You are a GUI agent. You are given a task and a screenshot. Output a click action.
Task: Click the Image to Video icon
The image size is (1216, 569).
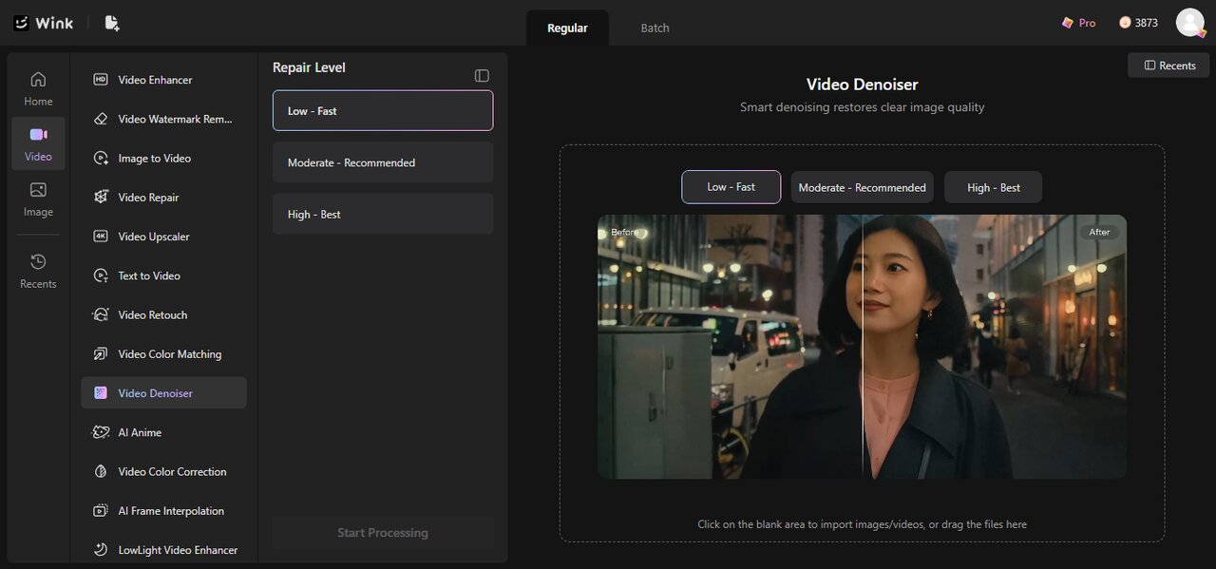pyautogui.click(x=101, y=158)
